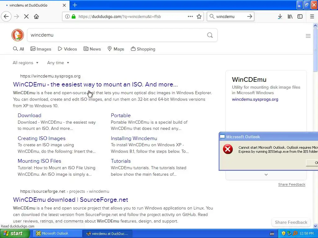This screenshot has width=318, height=238.
Task: Bookmark this page with the star icon
Action: pyautogui.click(x=199, y=16)
